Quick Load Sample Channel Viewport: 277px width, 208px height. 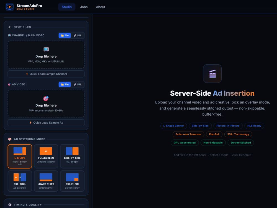point(46,74)
